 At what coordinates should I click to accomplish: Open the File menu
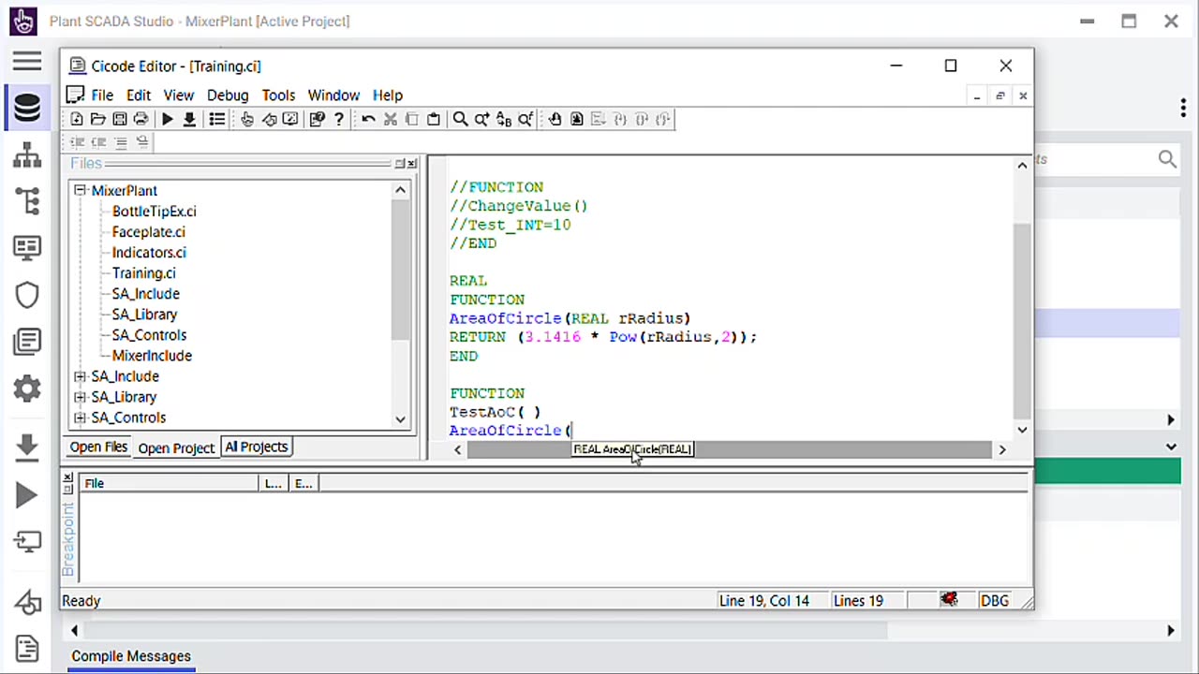click(102, 95)
